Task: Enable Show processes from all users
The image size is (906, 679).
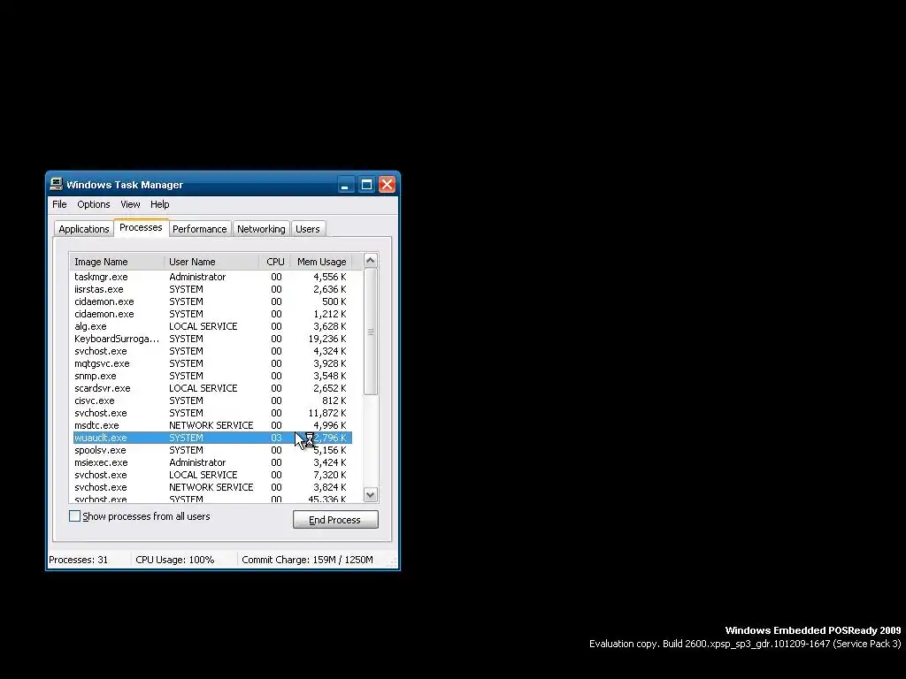Action: click(x=74, y=516)
